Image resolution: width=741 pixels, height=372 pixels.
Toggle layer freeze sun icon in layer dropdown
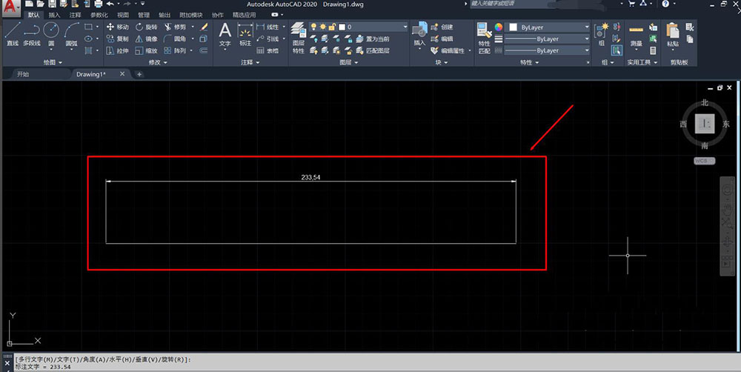[323, 27]
